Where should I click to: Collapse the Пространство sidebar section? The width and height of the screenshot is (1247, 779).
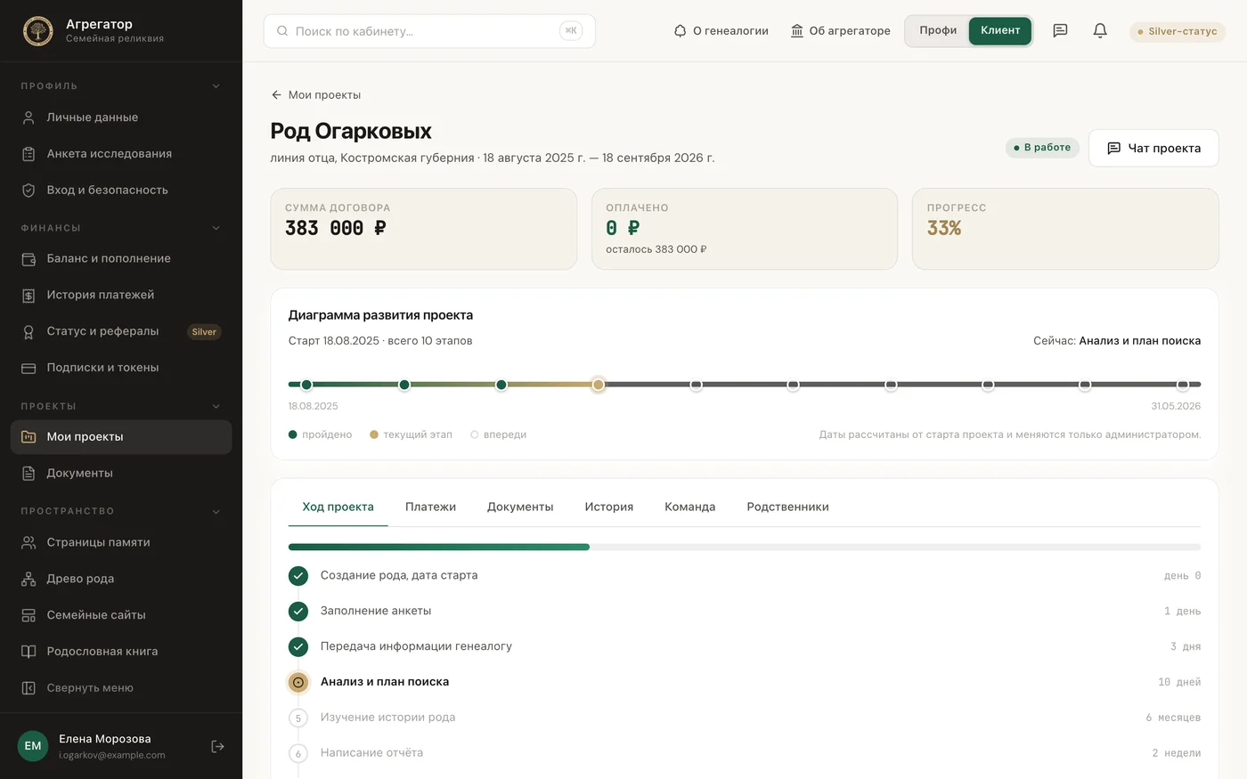pyautogui.click(x=216, y=512)
